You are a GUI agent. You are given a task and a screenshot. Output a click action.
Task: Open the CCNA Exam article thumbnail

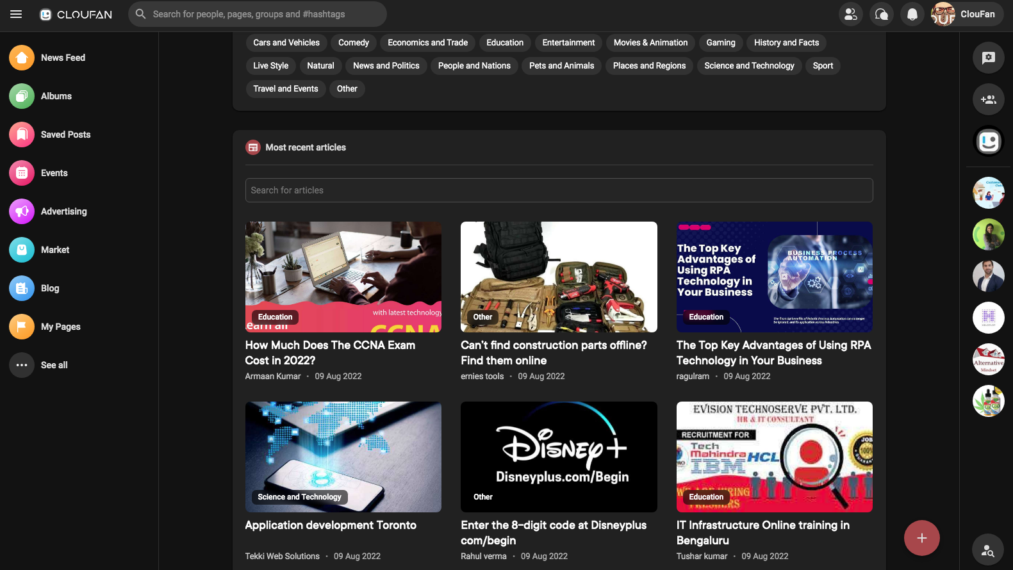343,277
